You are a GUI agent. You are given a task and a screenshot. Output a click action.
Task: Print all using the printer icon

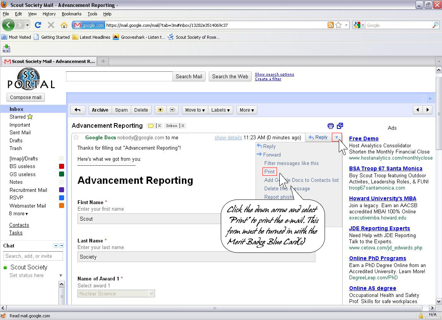coord(330,126)
